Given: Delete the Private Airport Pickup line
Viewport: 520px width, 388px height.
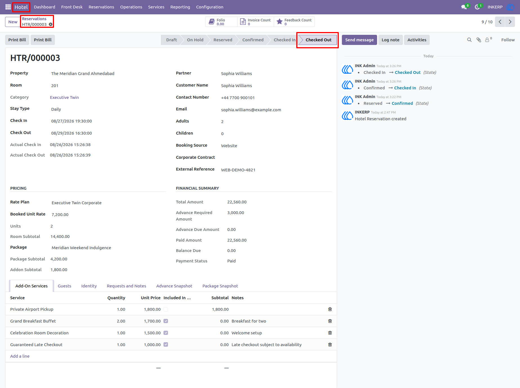Looking at the screenshot, I should tap(330, 309).
